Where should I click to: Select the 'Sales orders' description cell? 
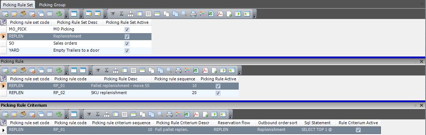click(x=77, y=44)
